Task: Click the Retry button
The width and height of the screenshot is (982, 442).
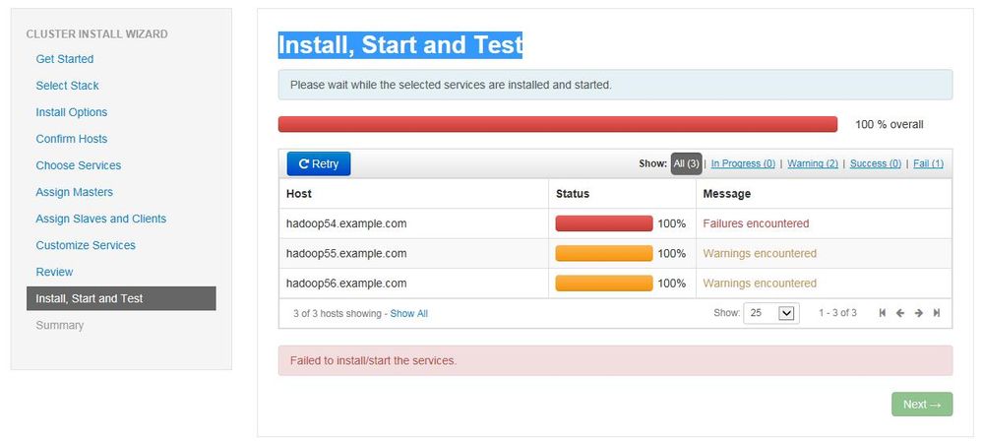Action: [x=319, y=163]
